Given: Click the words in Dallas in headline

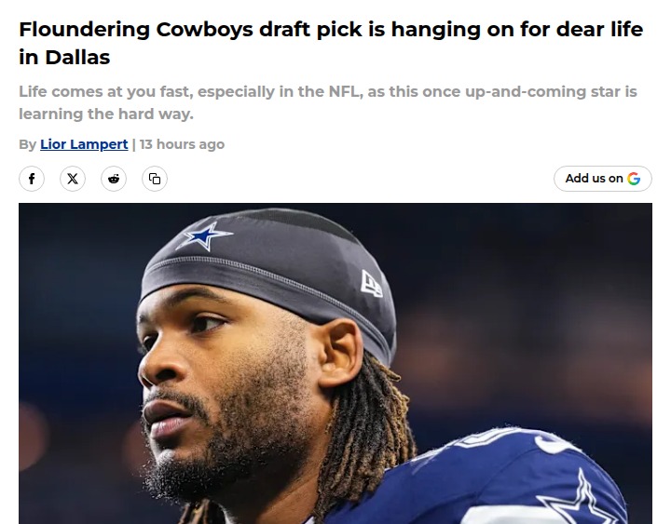Looking at the screenshot, I should (x=64, y=58).
